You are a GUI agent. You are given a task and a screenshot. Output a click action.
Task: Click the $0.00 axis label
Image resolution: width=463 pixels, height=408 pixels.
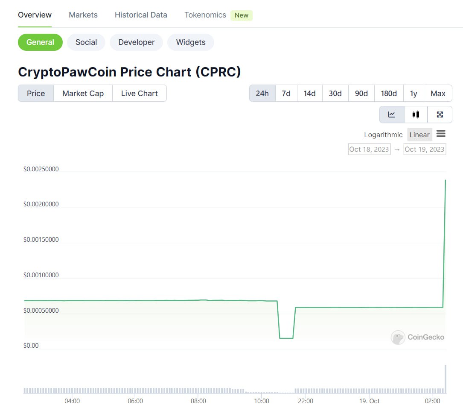31,345
